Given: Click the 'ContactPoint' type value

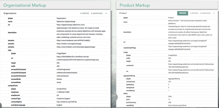Looking at the screenshot, I should tap(62, 89).
